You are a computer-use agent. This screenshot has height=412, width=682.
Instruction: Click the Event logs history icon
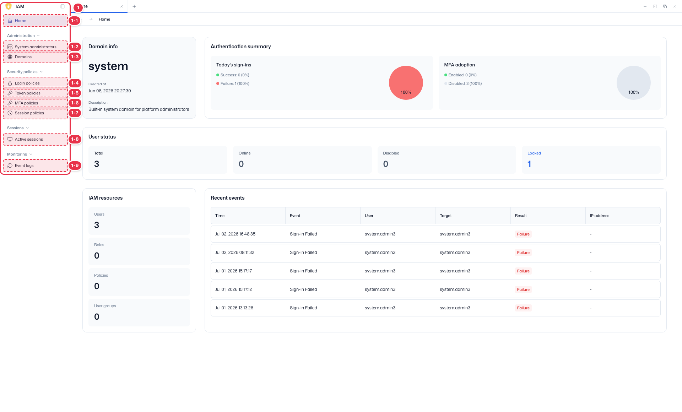click(10, 166)
